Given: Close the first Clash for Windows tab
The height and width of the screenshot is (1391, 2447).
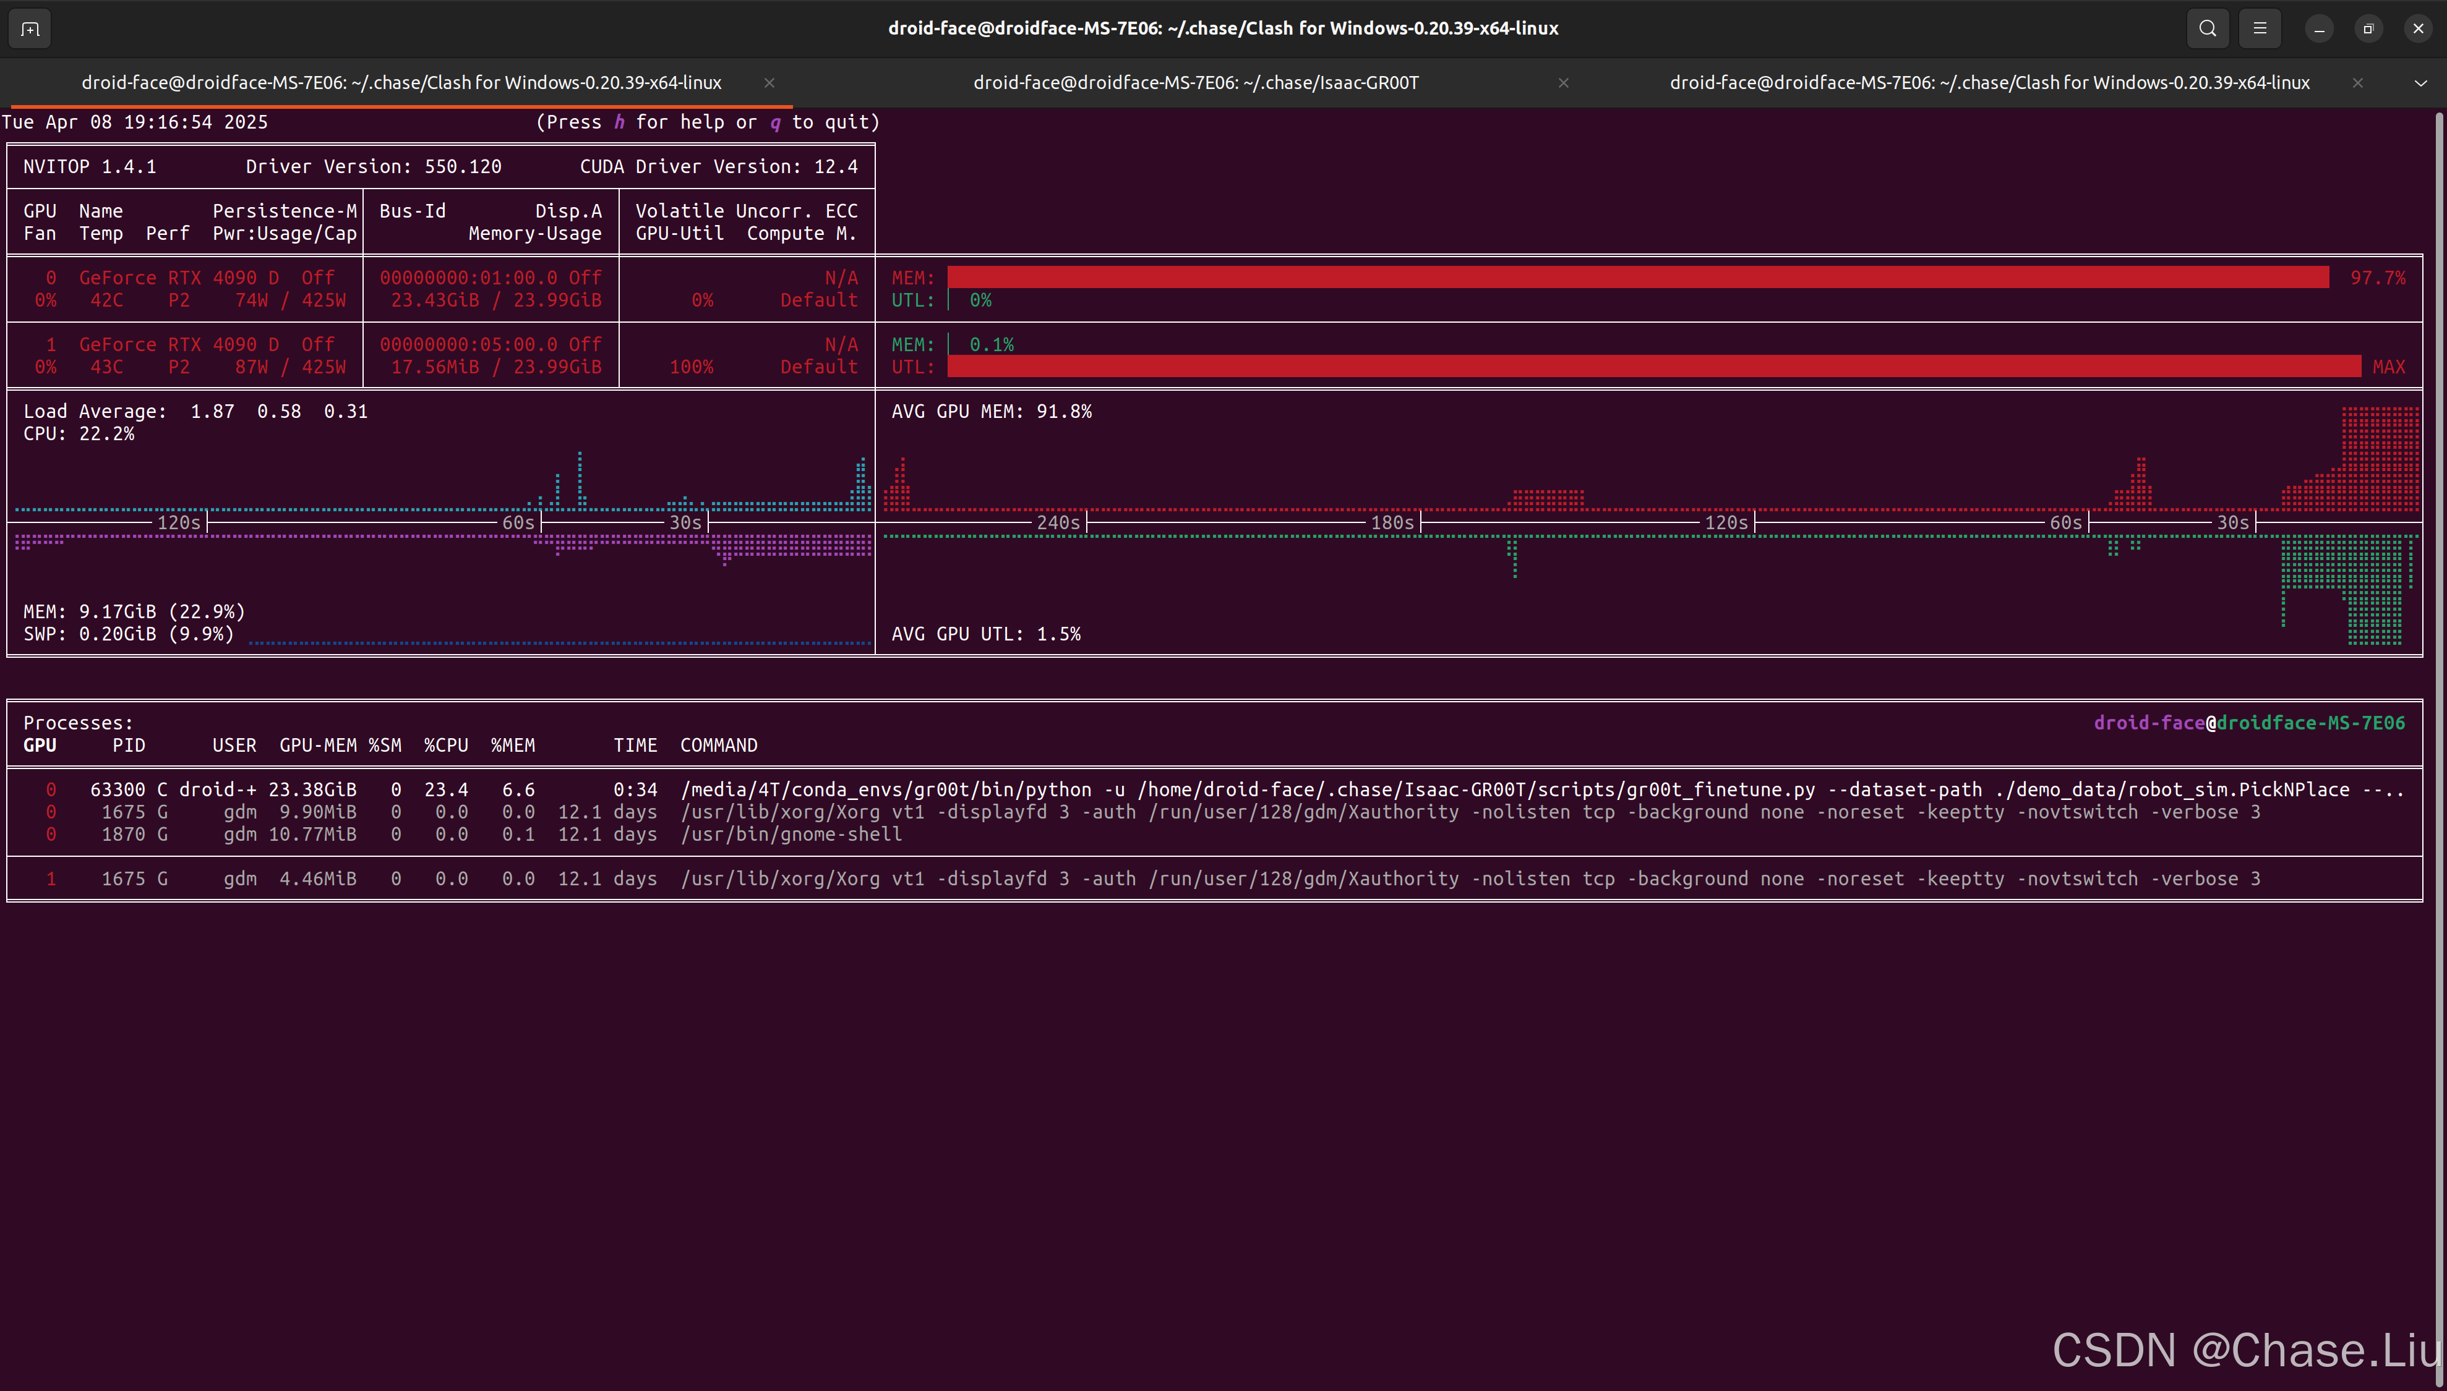Looking at the screenshot, I should tap(769, 83).
